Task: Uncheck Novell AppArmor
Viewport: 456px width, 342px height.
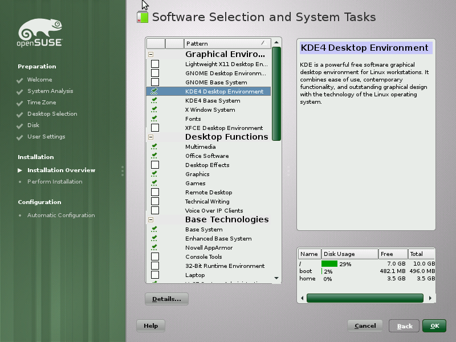Action: tap(153, 247)
